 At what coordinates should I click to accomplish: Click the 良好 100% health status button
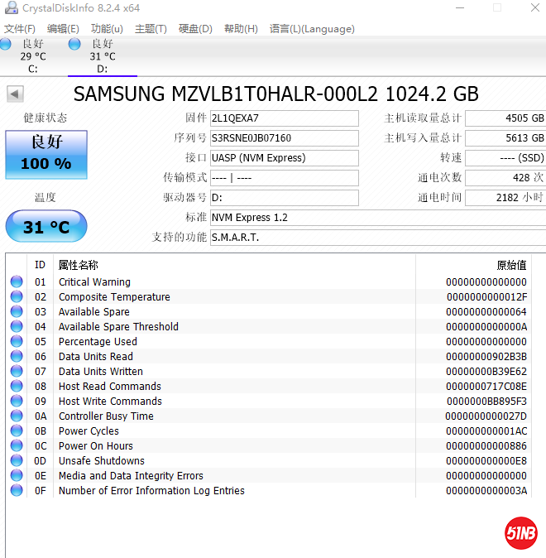(46, 154)
